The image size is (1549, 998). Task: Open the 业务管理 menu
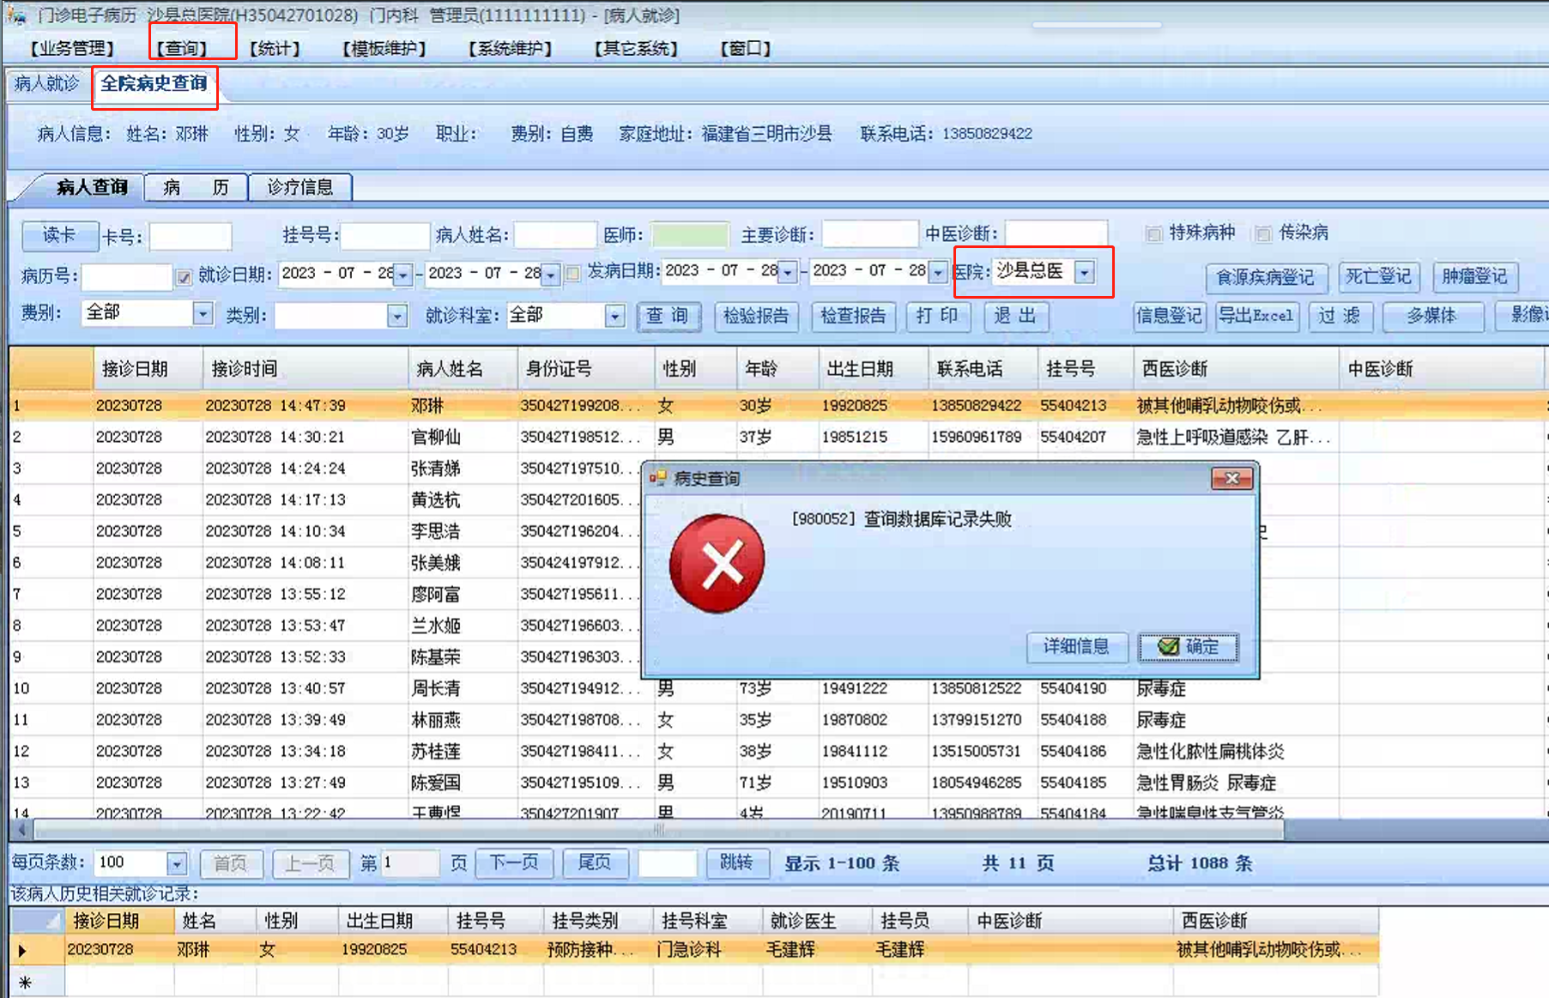pyautogui.click(x=72, y=49)
